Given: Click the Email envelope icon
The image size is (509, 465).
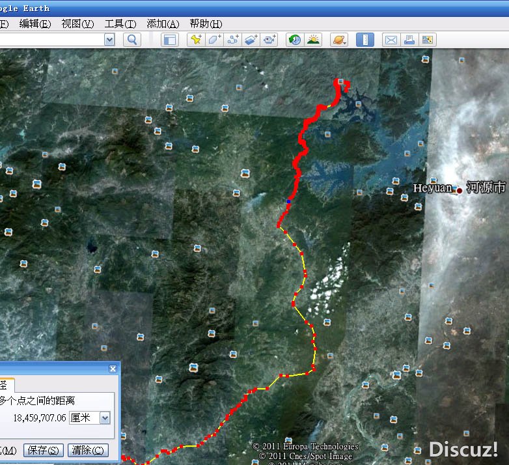Looking at the screenshot, I should coord(391,40).
